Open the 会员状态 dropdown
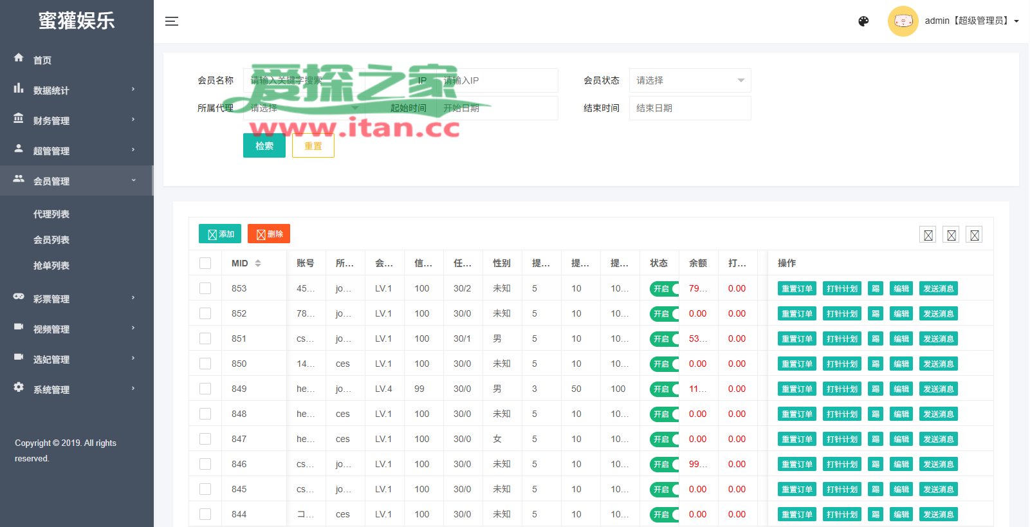 (x=690, y=80)
